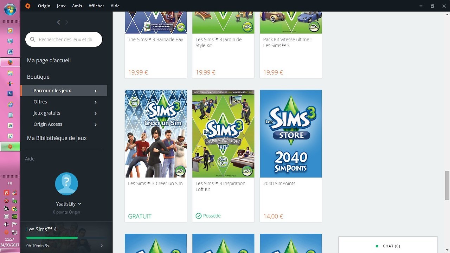Click the game search input field
Viewport: 450px width, 253px height.
(x=65, y=40)
